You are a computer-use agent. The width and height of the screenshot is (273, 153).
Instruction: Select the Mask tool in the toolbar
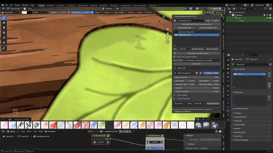click(x=4, y=42)
